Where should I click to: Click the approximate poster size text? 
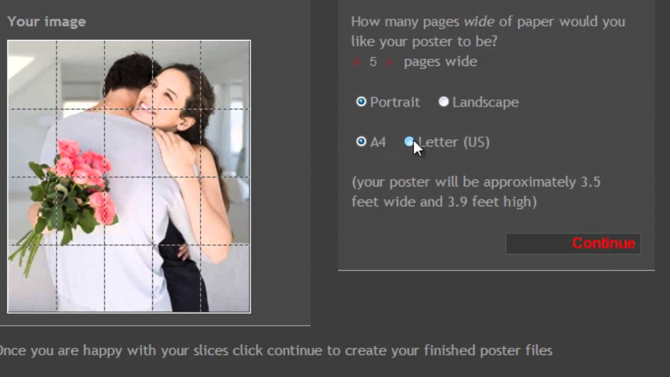(x=475, y=192)
